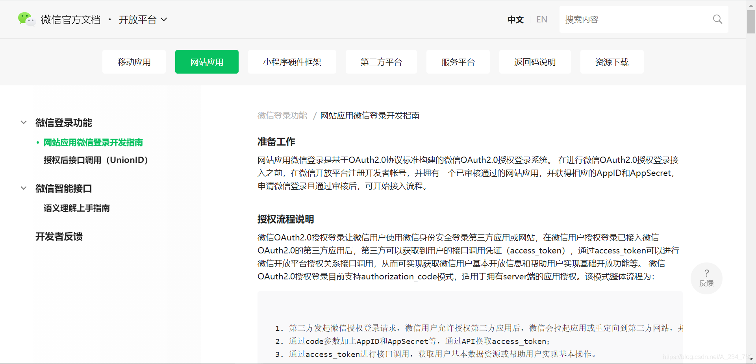The width and height of the screenshot is (756, 364).
Task: Open the 小程序硬件框架 tab
Action: point(292,62)
